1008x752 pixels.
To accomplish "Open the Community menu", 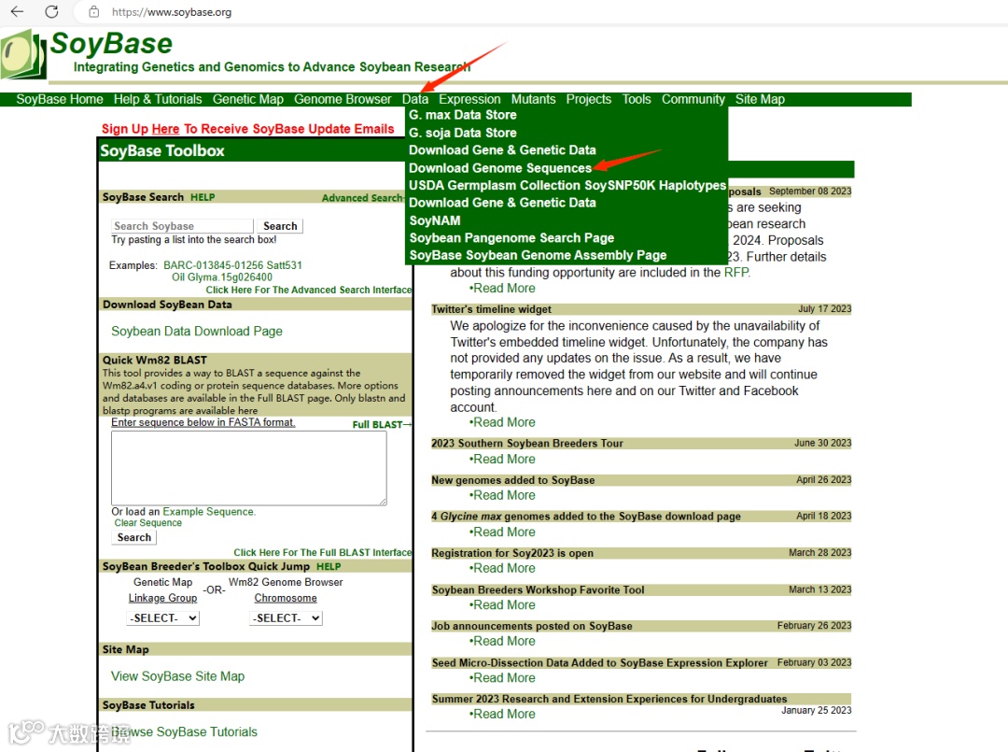I will coord(693,99).
